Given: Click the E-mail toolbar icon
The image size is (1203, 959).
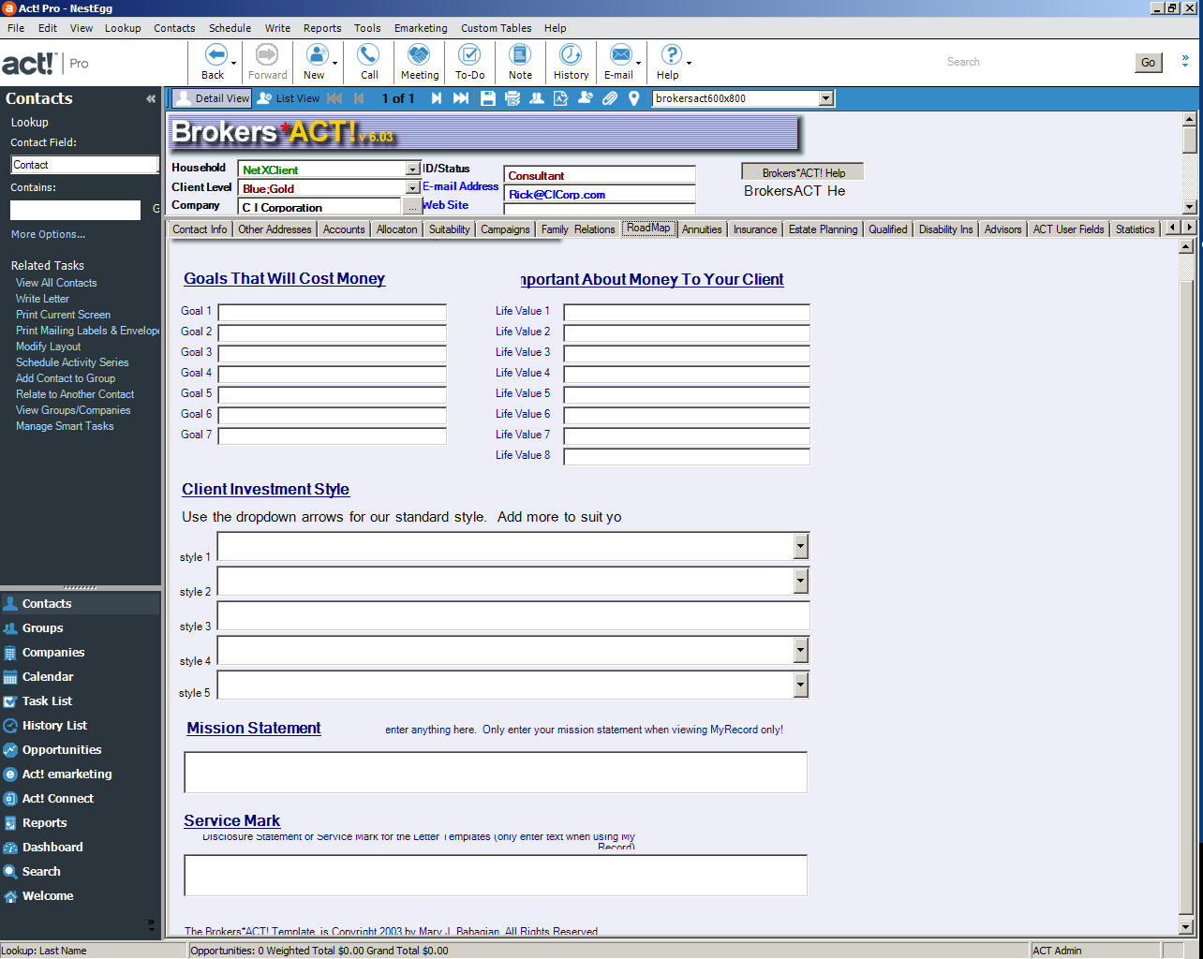Looking at the screenshot, I should pyautogui.click(x=619, y=55).
